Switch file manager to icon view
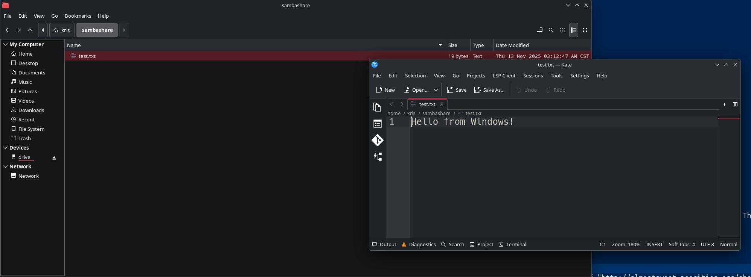The image size is (751, 277). [562, 30]
